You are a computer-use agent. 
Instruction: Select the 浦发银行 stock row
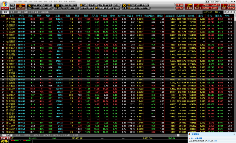coord(12,19)
